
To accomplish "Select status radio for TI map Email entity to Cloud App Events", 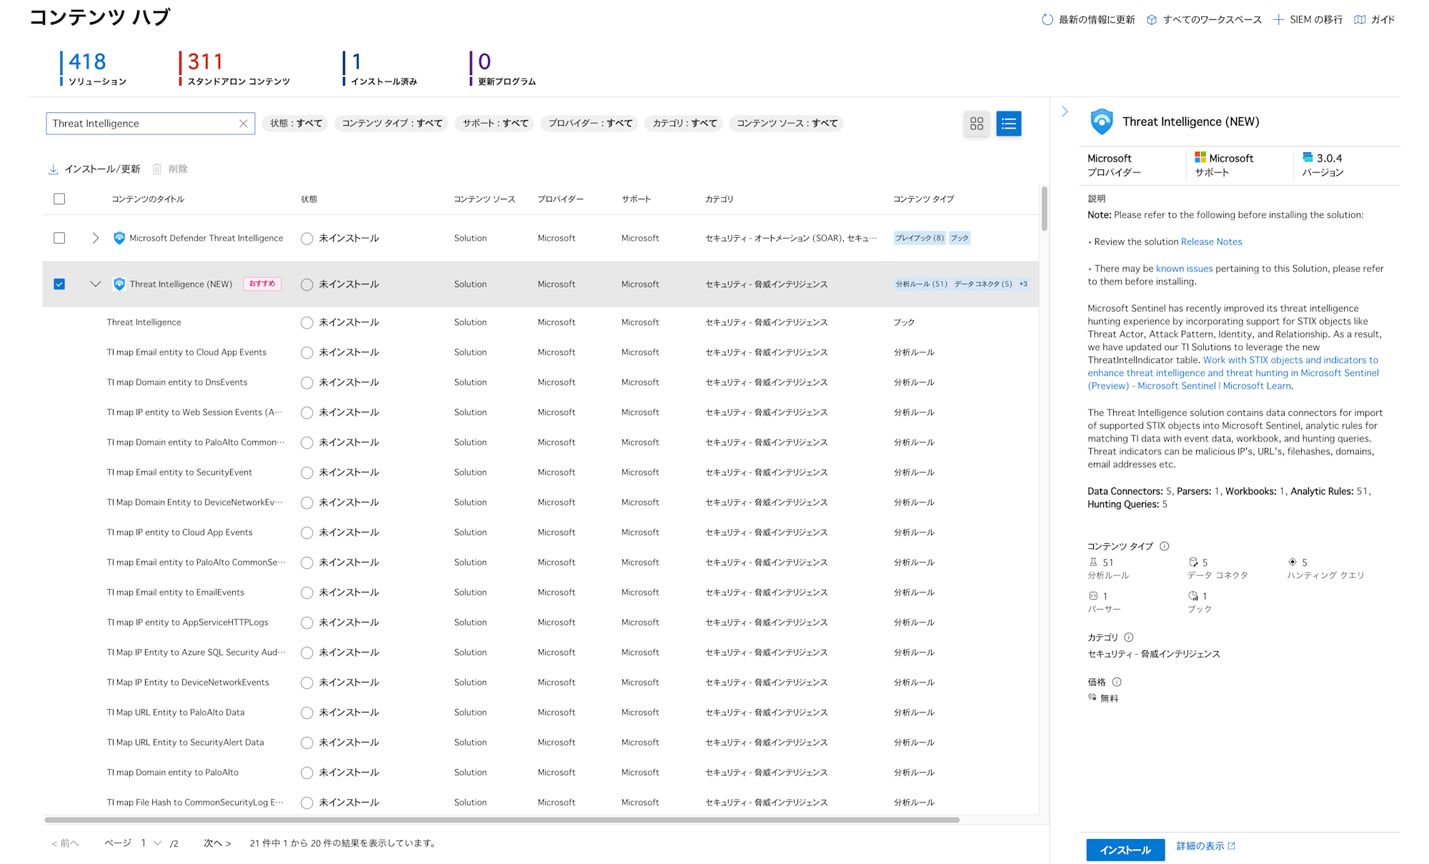I will (307, 353).
